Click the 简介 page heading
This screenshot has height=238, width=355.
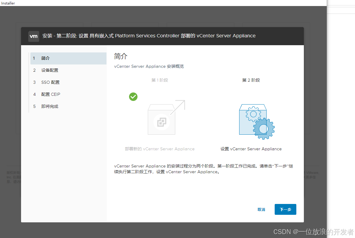tap(121, 56)
